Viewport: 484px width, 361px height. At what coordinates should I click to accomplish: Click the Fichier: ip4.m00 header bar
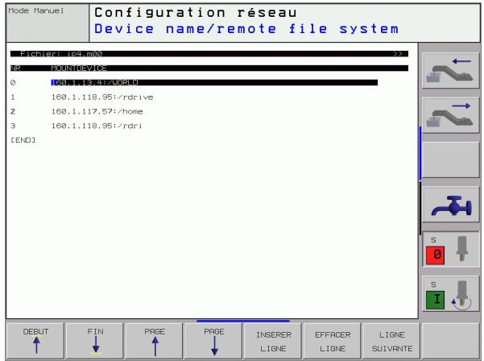point(209,54)
